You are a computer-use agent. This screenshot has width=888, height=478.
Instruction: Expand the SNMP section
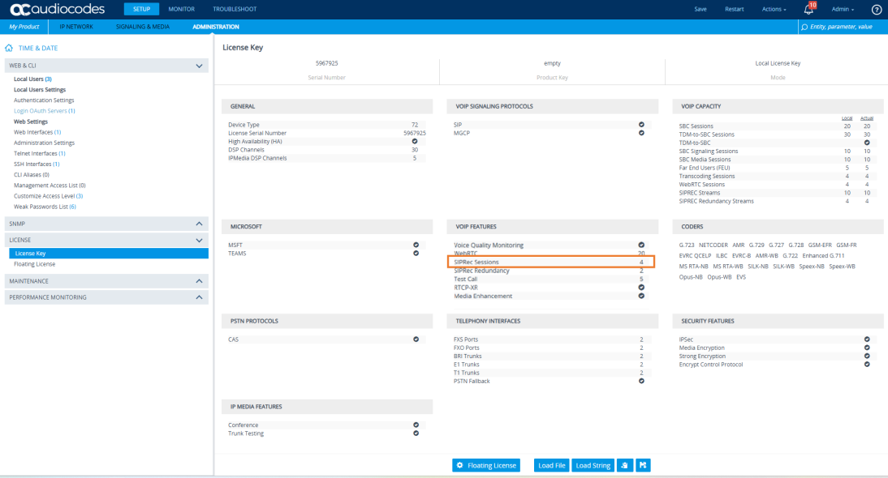pyautogui.click(x=200, y=223)
